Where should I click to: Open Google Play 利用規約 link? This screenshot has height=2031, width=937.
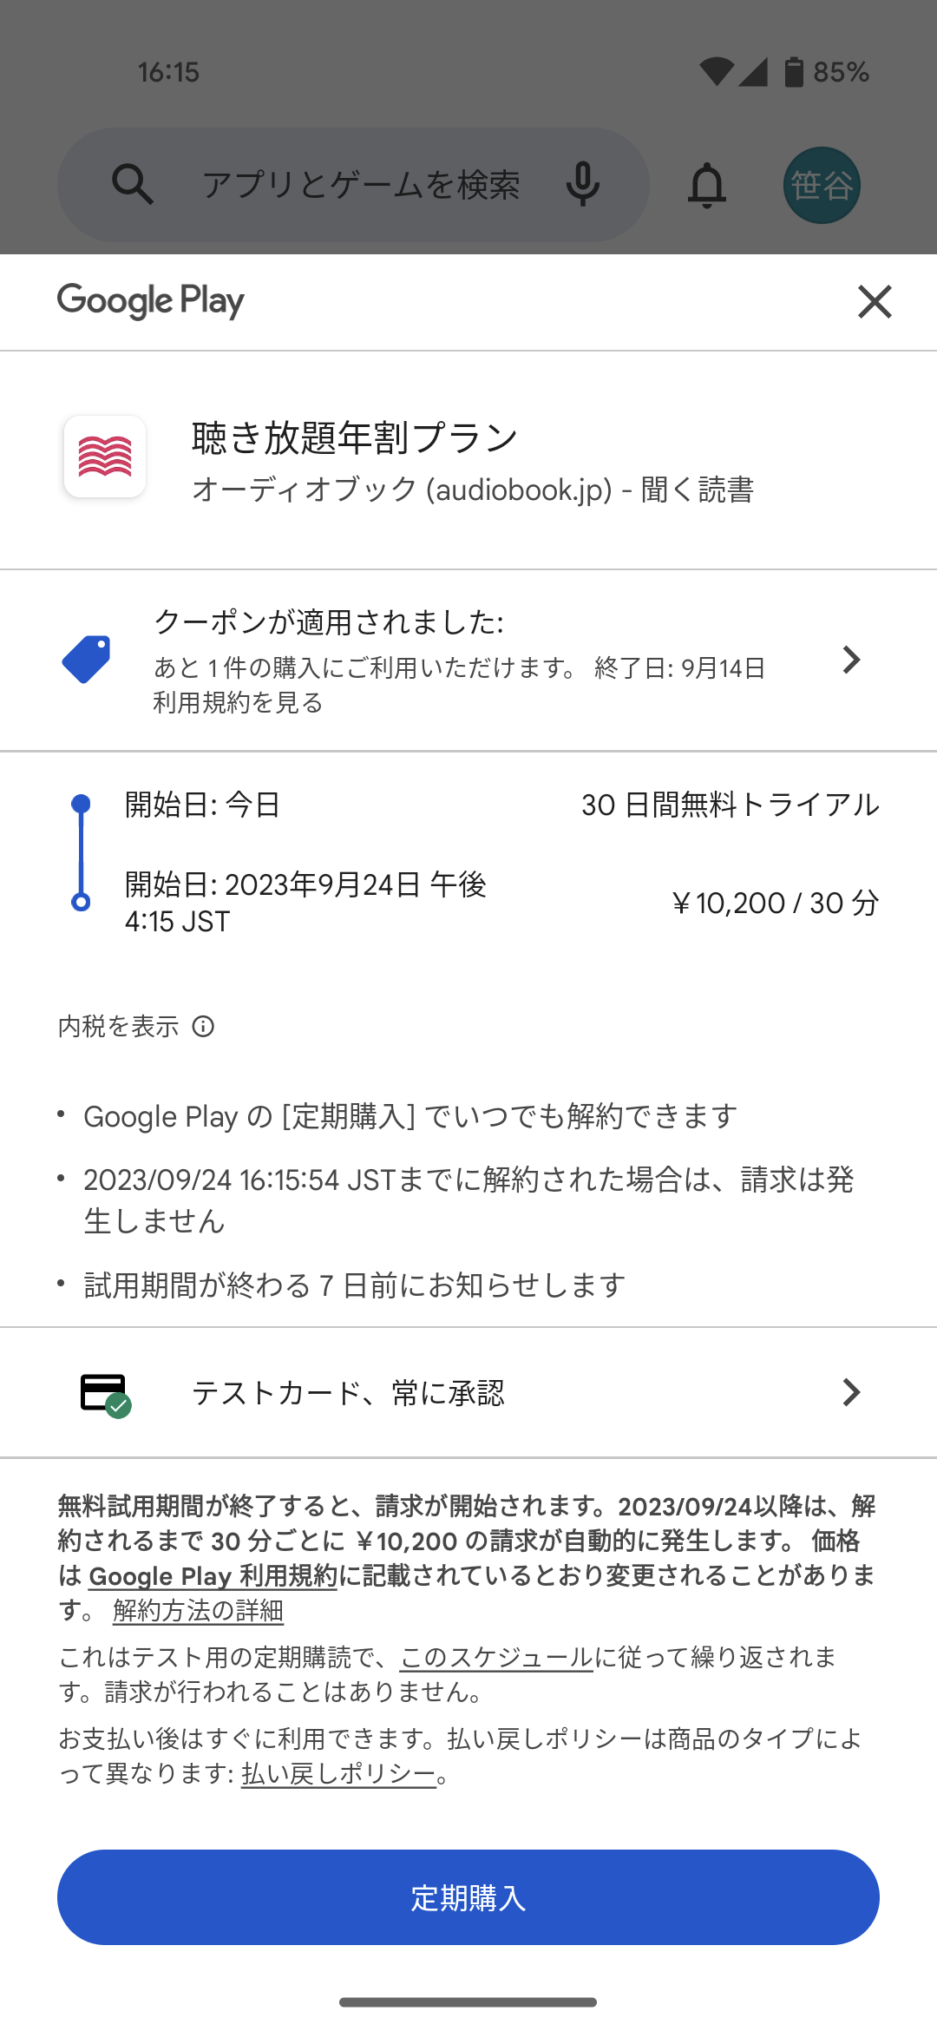213,1575
